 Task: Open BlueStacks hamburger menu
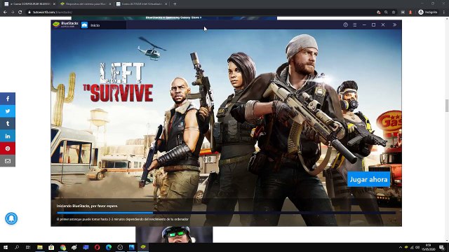click(x=355, y=25)
